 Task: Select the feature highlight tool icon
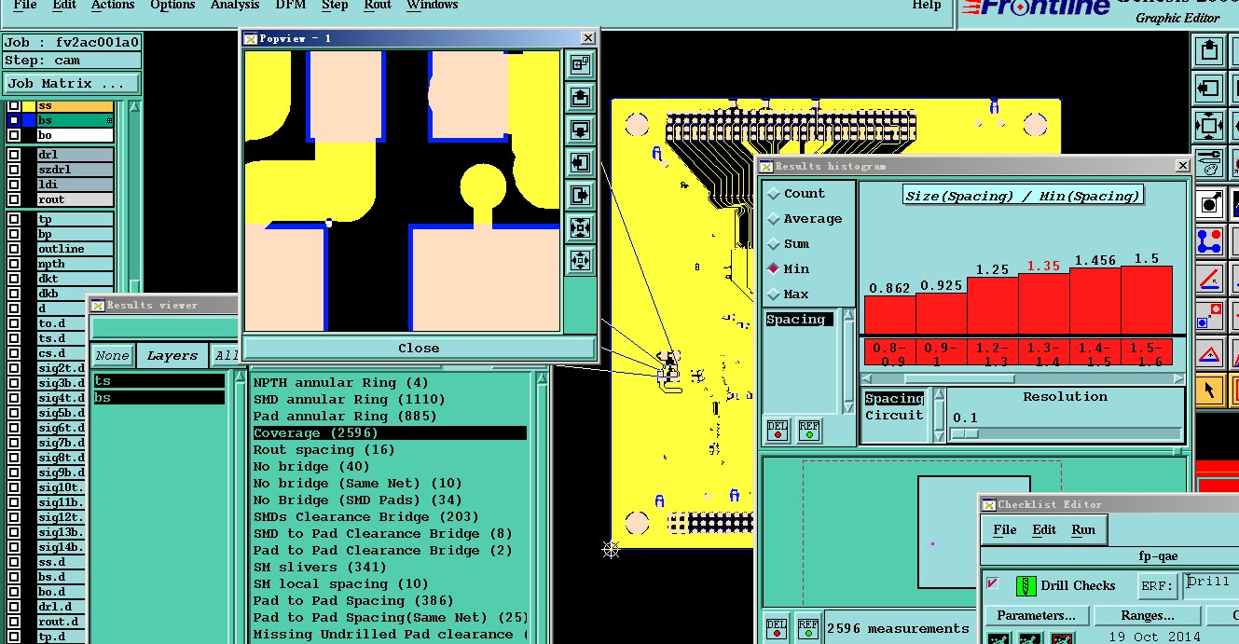[1209, 203]
